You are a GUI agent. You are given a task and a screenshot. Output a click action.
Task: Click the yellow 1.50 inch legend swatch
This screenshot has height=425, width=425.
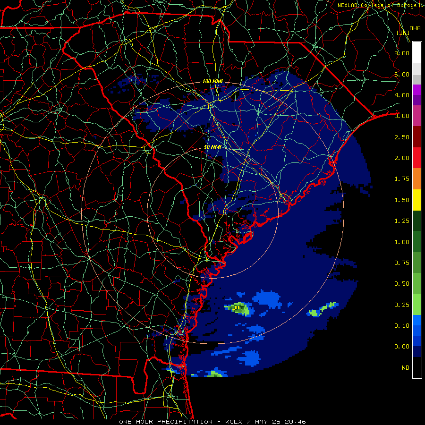point(417,200)
